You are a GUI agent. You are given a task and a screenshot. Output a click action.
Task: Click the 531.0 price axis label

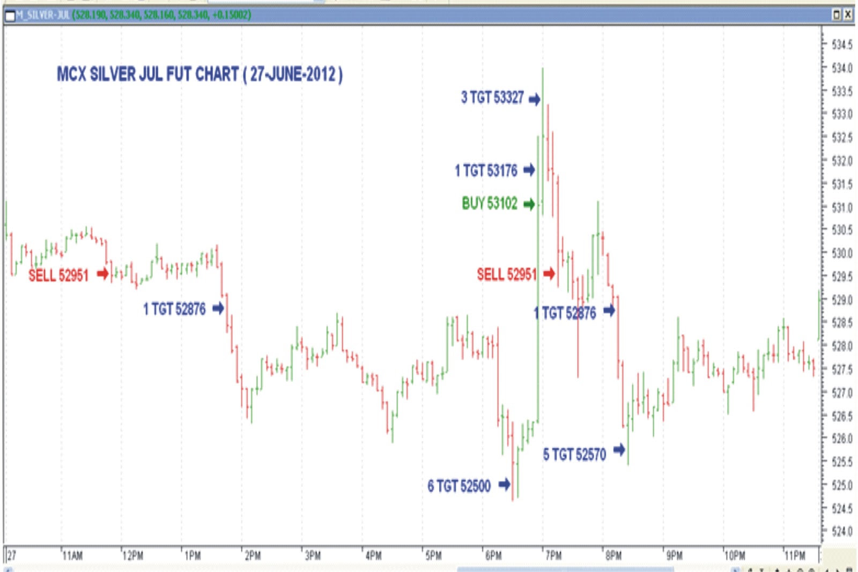coord(842,207)
